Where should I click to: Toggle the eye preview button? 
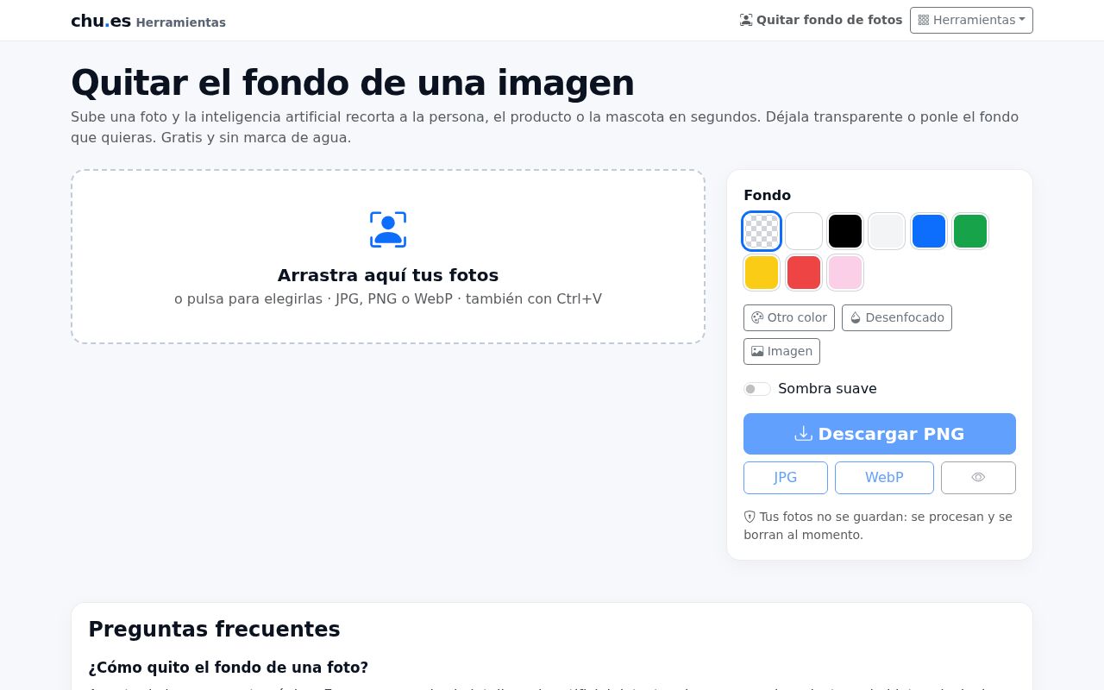click(978, 478)
